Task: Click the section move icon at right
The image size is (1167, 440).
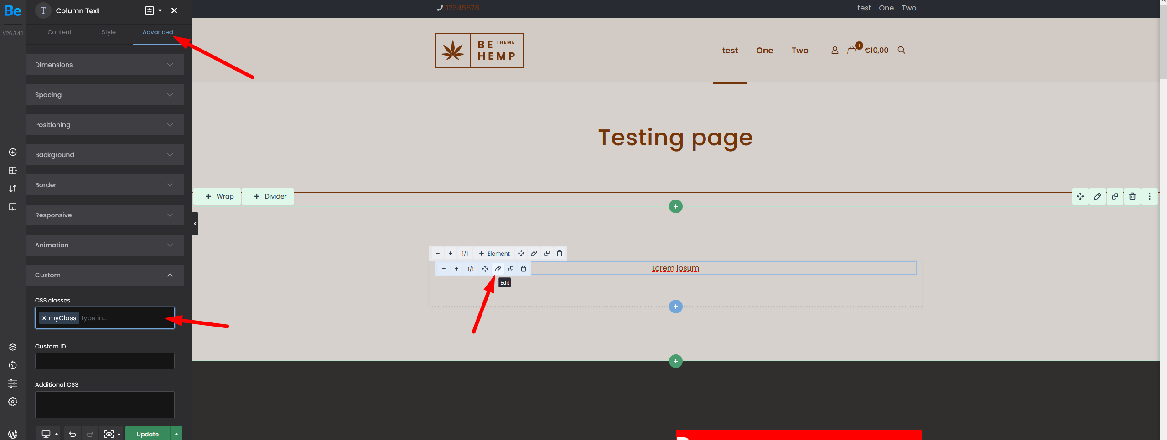Action: pyautogui.click(x=1080, y=196)
